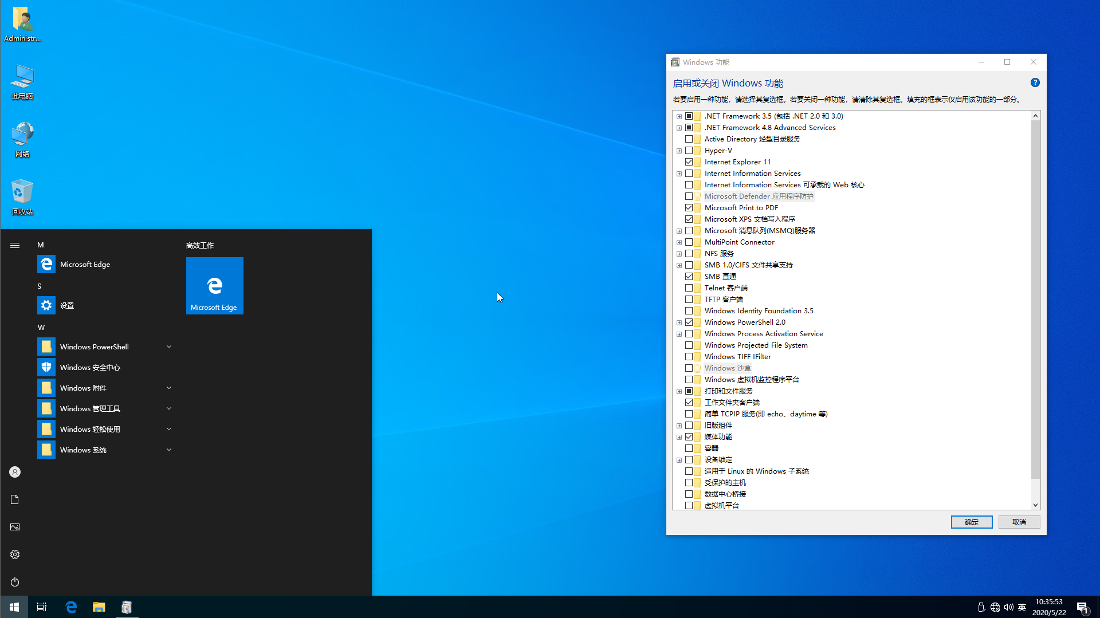Click the Windows Start button on taskbar
The image size is (1100, 618).
pyautogui.click(x=14, y=607)
